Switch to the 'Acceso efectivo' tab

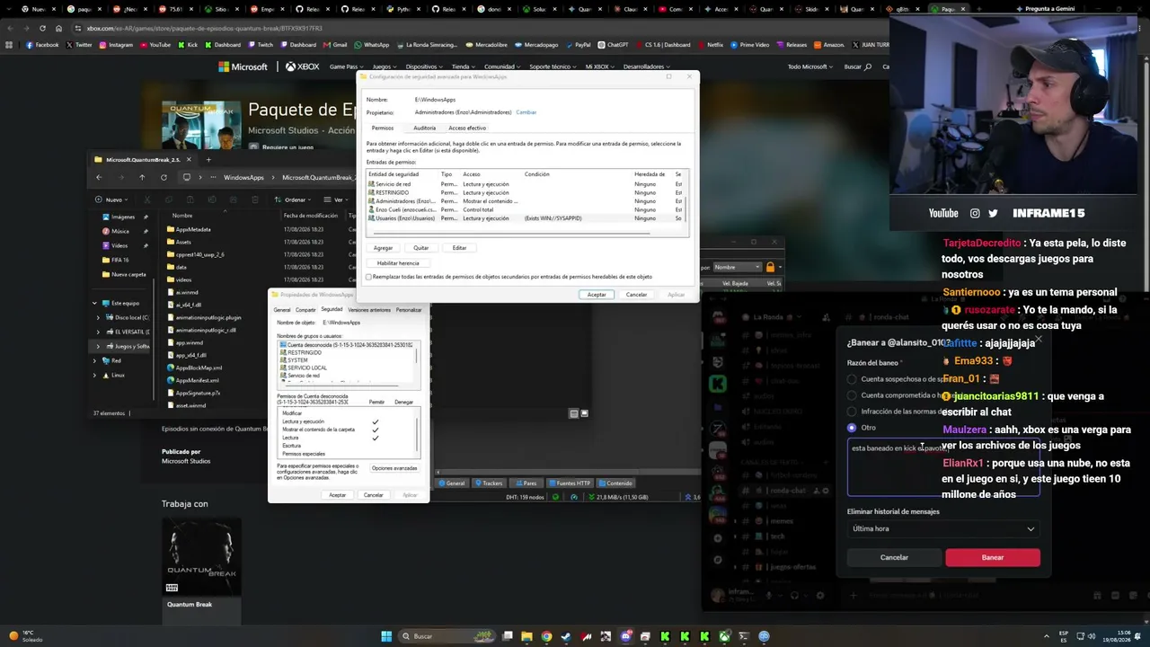pyautogui.click(x=467, y=128)
